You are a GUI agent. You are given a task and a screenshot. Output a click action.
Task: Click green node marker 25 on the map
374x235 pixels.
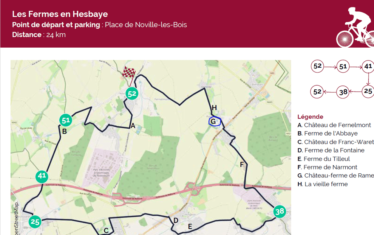point(35,221)
